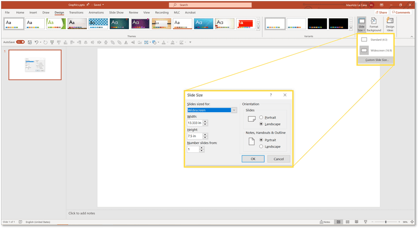Click the spell check icon in status bar
This screenshot has height=228, width=418.
[20, 222]
